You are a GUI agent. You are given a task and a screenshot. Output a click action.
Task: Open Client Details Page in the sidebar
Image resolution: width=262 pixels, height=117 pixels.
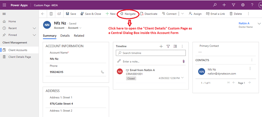coord(20,57)
